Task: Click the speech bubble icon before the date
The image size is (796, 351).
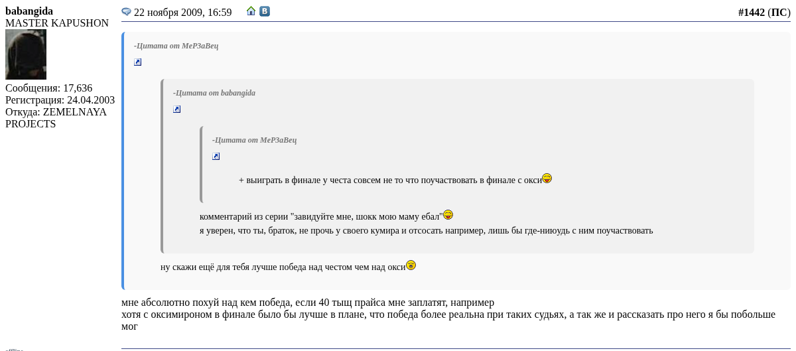Action: pos(126,12)
